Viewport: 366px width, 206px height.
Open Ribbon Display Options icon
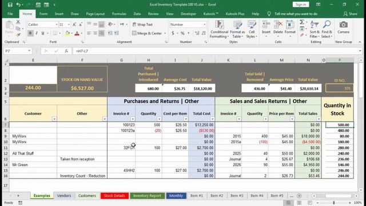coord(318,5)
